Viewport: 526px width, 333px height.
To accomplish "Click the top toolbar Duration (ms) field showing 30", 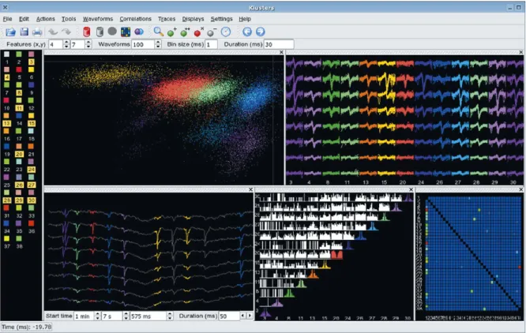I will coord(279,44).
